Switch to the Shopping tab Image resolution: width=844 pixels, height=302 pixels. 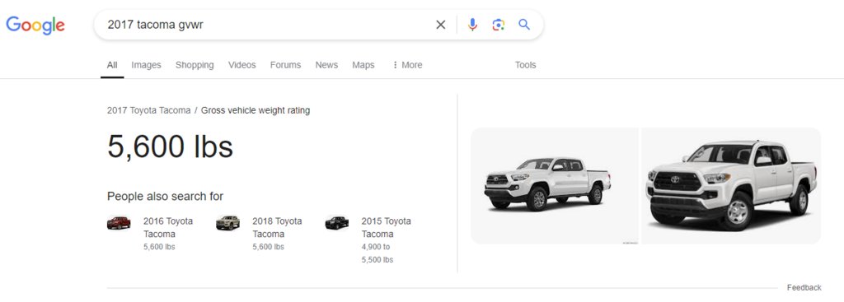point(195,65)
